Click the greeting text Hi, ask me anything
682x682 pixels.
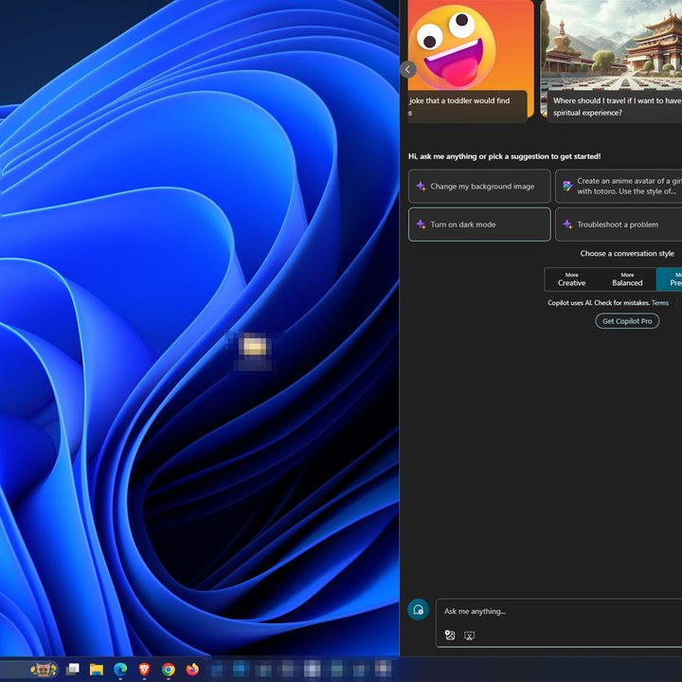click(505, 156)
